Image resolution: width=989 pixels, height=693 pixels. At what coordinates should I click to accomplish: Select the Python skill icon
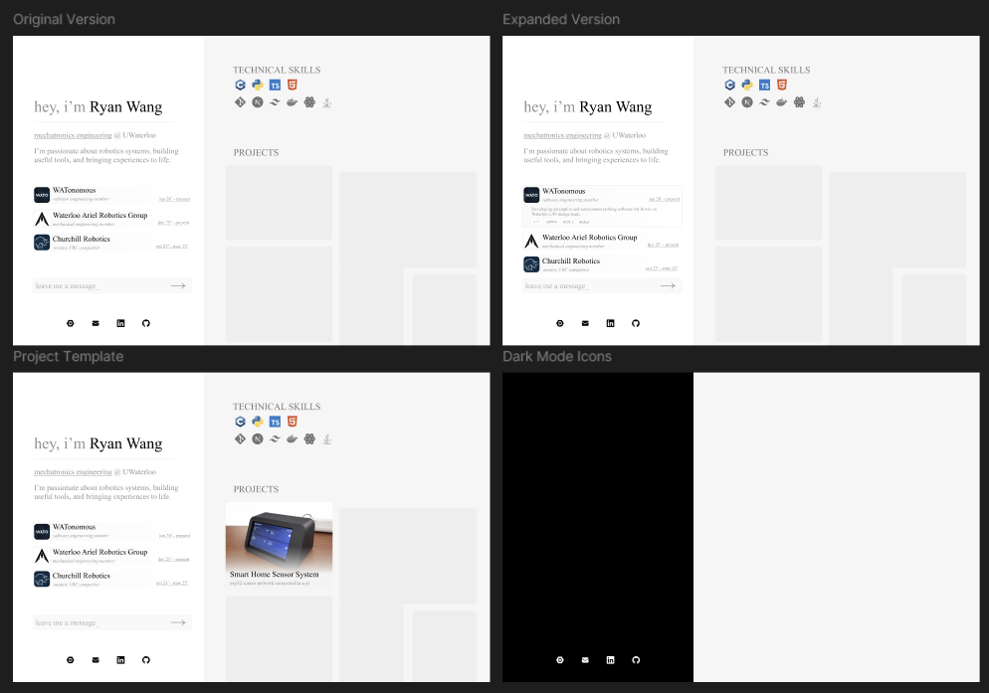pos(257,85)
